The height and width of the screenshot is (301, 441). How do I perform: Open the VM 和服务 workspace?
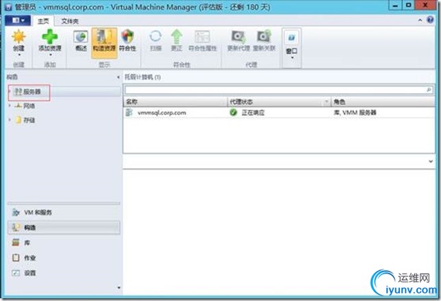point(64,213)
